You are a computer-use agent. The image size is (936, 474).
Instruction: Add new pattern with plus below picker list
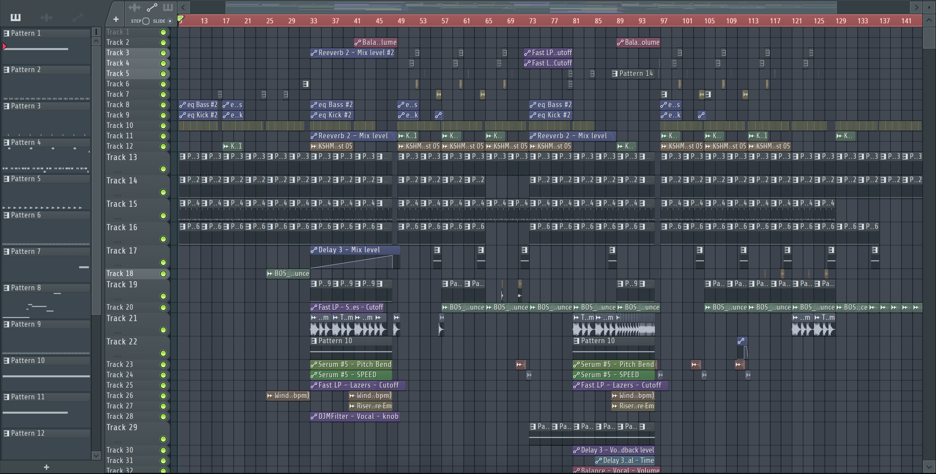(46, 467)
